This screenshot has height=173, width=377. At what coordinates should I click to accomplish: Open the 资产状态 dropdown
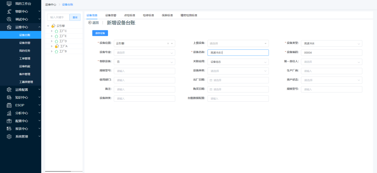[331, 80]
